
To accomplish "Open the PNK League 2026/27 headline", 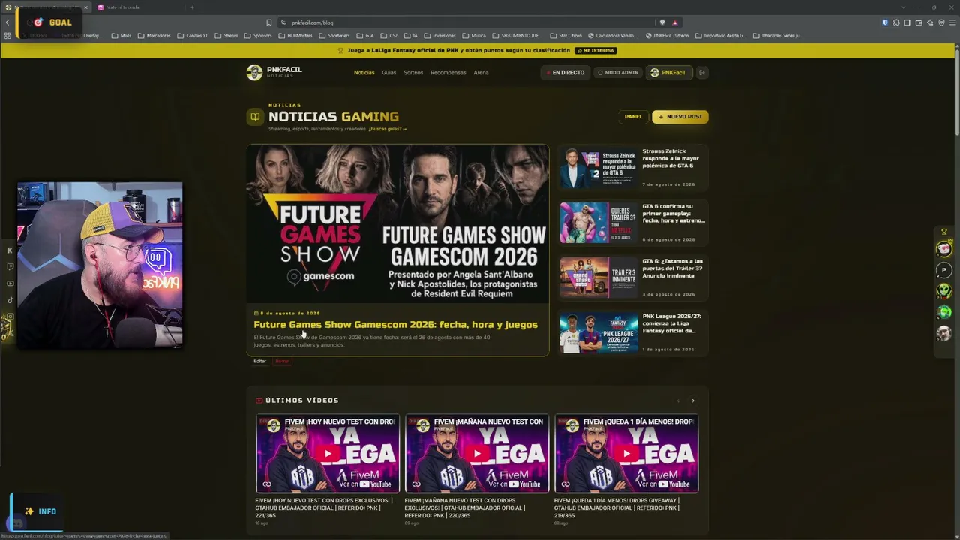I will [x=670, y=323].
